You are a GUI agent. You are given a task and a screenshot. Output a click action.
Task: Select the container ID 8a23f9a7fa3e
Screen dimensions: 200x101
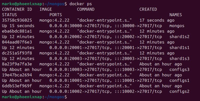coord(17,64)
